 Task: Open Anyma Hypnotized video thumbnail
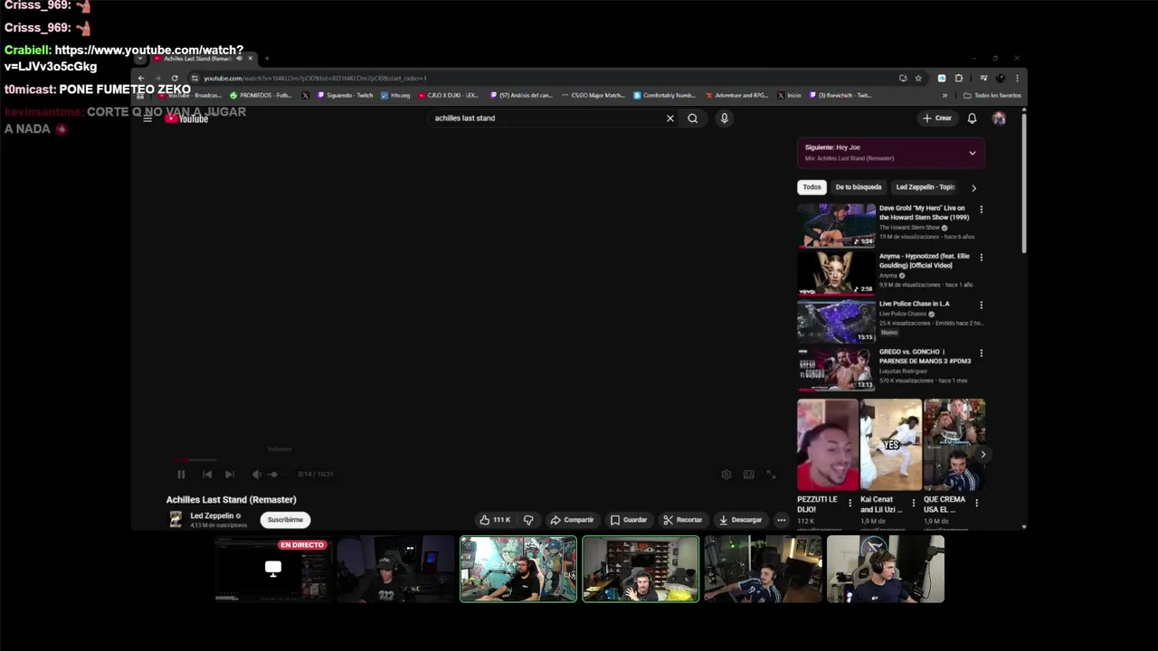pos(837,272)
